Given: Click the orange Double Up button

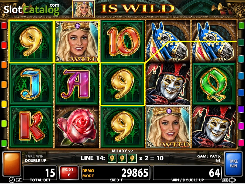Looking at the screenshot, I should pos(12,164).
